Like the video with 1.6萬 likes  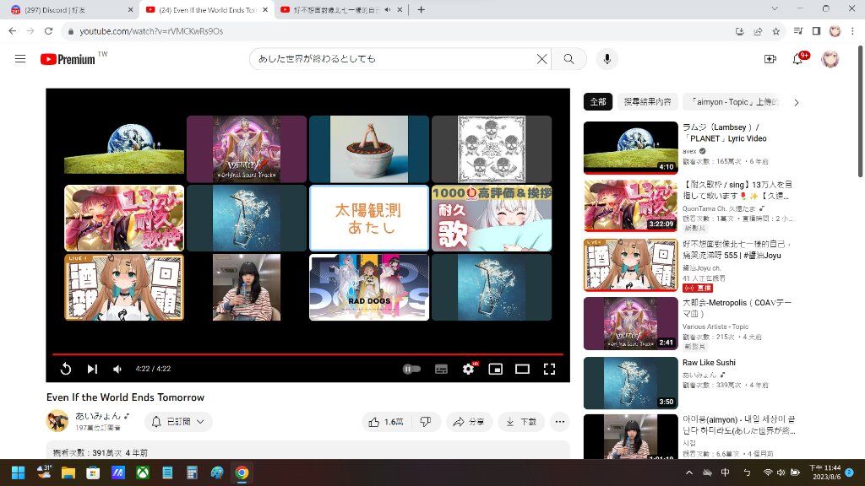pyautogui.click(x=386, y=422)
